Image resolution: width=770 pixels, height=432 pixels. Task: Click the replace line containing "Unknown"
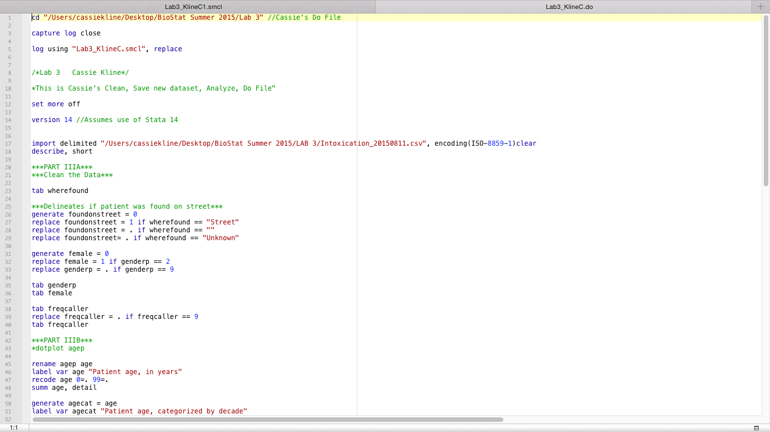point(135,238)
